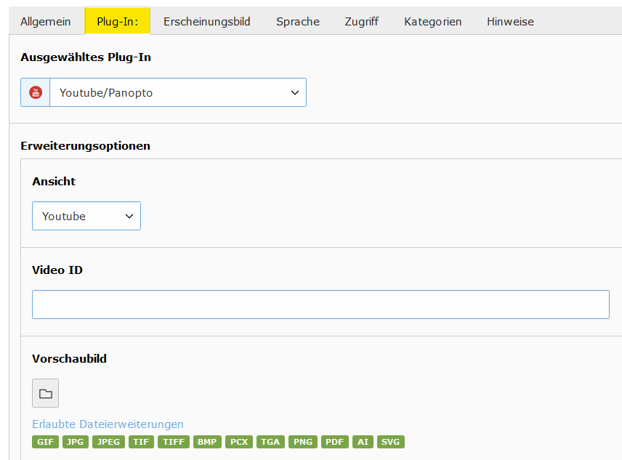Click the TGA extension badge
622x460 pixels.
[x=270, y=442]
